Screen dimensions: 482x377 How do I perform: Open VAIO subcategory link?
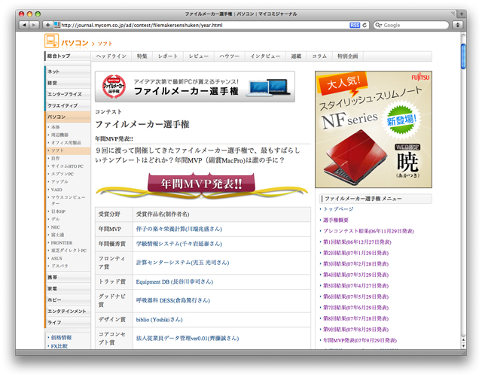(x=56, y=190)
